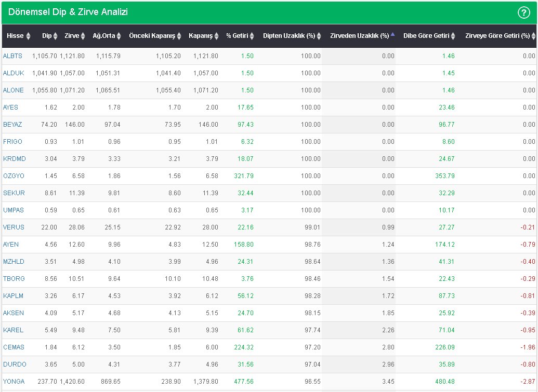The width and height of the screenshot is (538, 392).
Task: Sort by Dip column arrows
Action: (55, 36)
